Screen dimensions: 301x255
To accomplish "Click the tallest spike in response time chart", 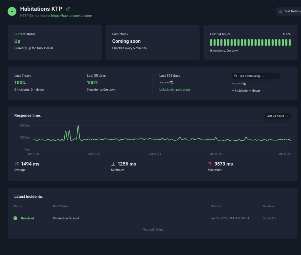I will [78, 126].
